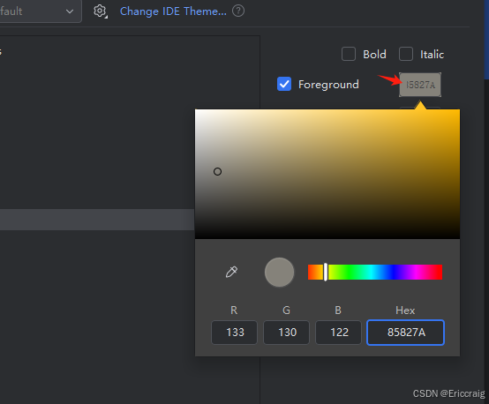This screenshot has height=404, width=489.
Task: Click inside the saturation-brightness gradient area
Action: [327, 174]
